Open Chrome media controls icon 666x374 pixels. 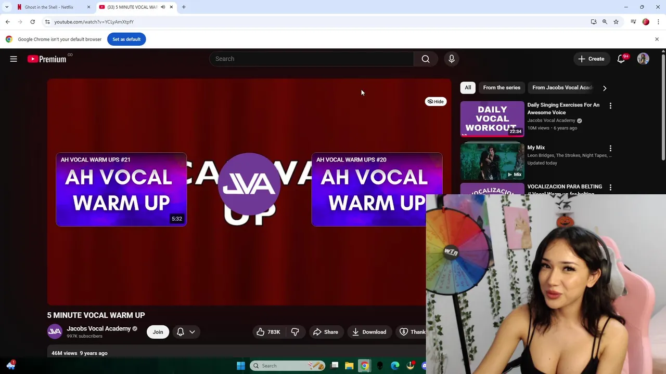click(633, 22)
